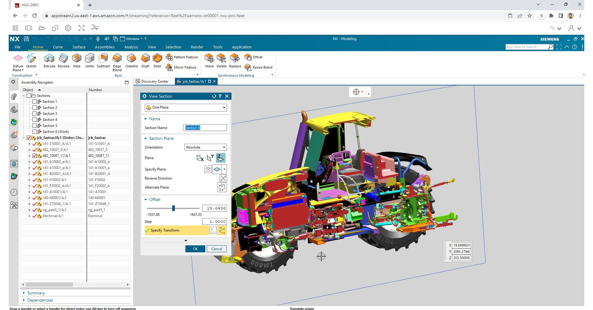Toggle Reverse Direction in View Section dialog

tap(223, 178)
